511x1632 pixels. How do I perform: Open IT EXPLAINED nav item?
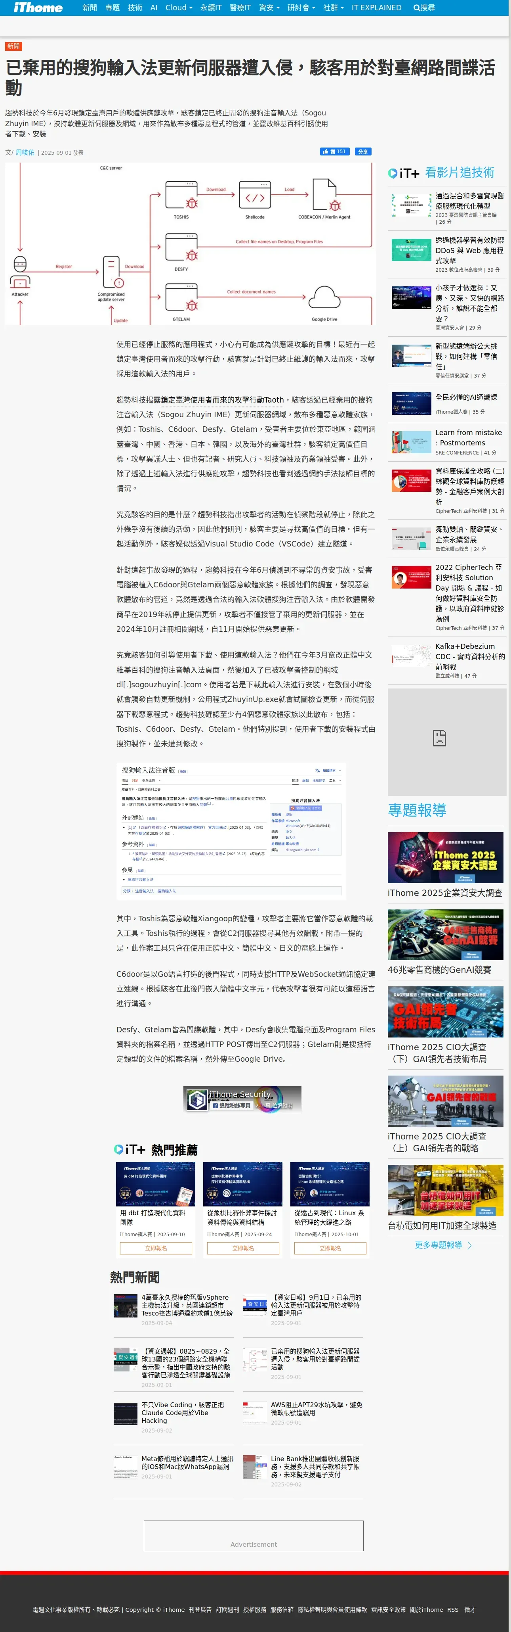click(376, 8)
